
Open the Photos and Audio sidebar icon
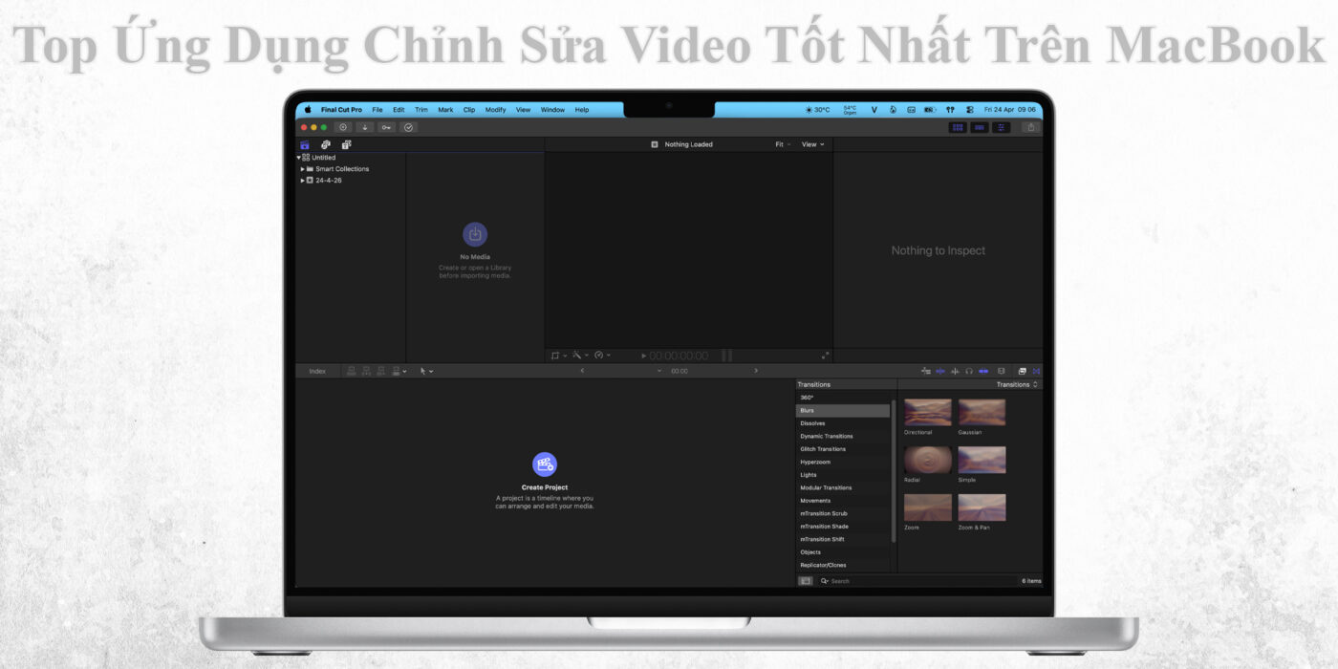pos(325,144)
